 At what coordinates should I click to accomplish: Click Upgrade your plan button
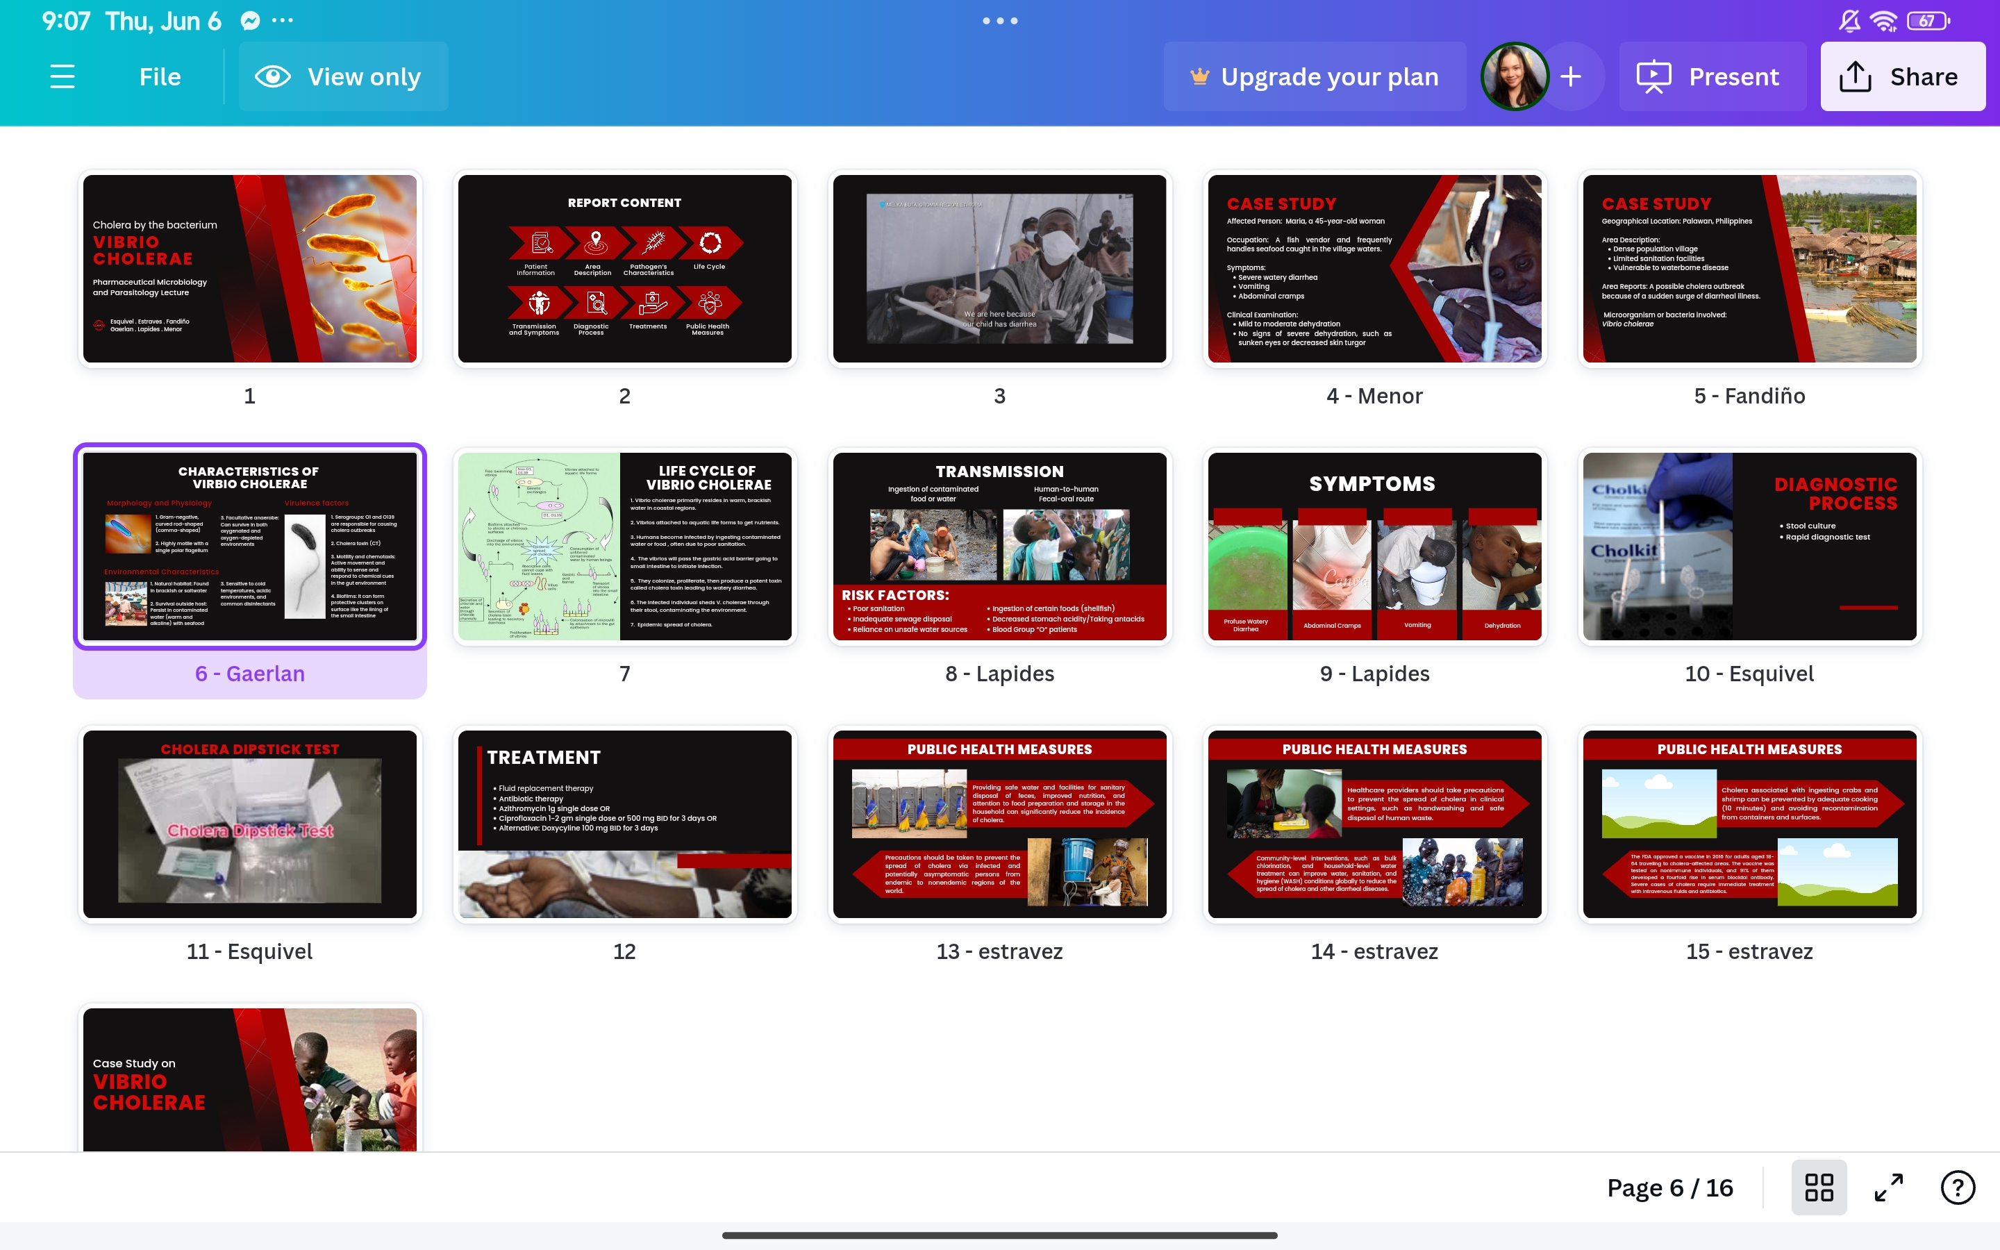click(1314, 77)
